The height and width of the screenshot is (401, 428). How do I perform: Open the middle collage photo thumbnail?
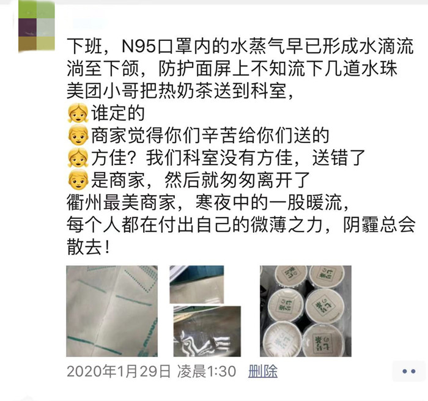205,311
